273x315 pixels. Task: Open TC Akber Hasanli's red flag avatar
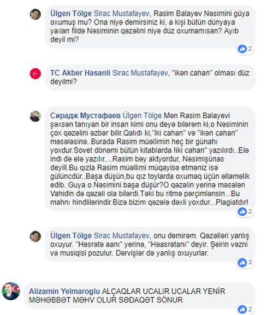coord(35,74)
